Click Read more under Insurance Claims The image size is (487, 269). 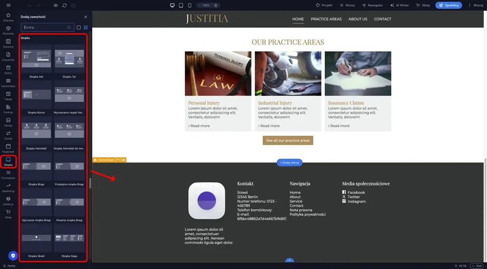point(339,126)
